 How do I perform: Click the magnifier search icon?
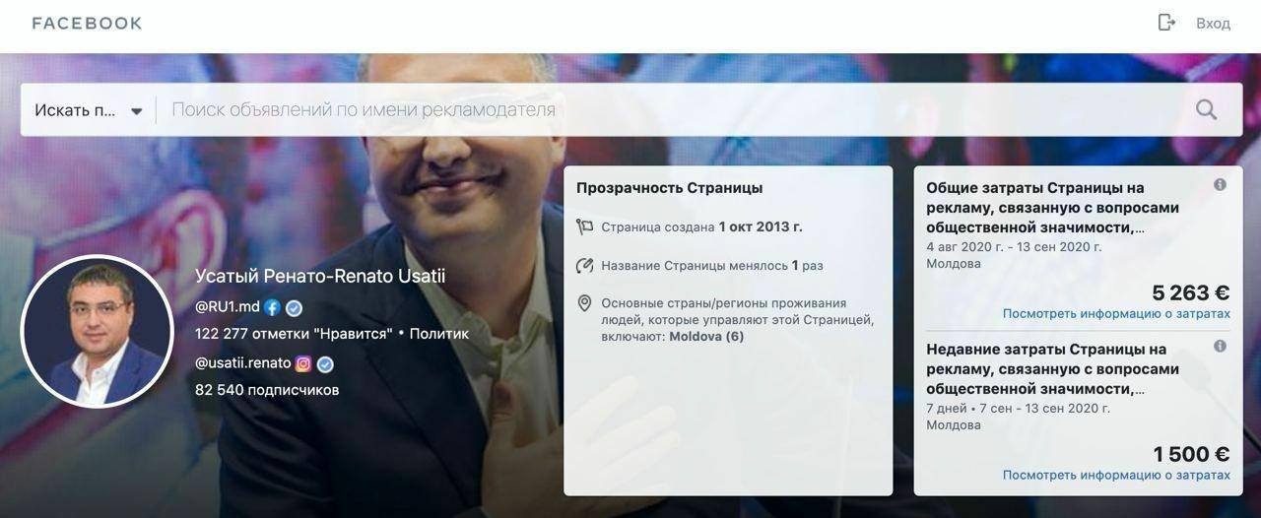coord(1206,110)
